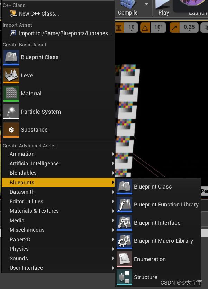Open the highlighted Blueprints submenu
This screenshot has width=208, height=289.
pyautogui.click(x=58, y=182)
